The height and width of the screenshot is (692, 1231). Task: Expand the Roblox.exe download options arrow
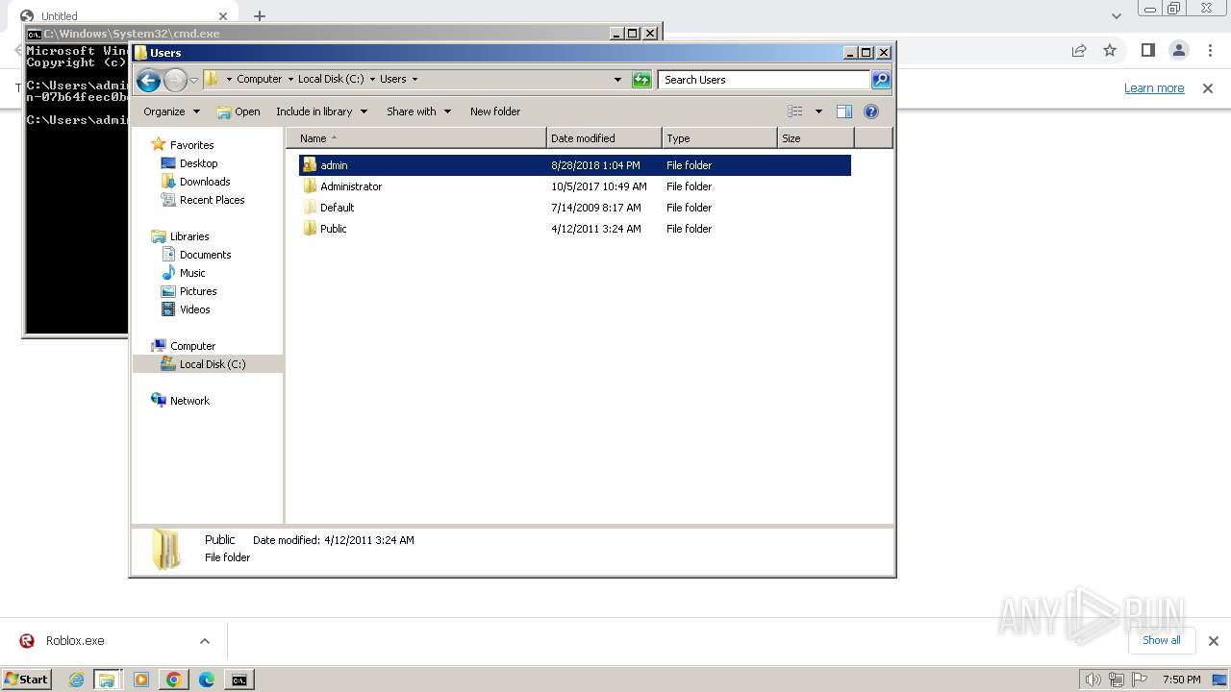204,641
